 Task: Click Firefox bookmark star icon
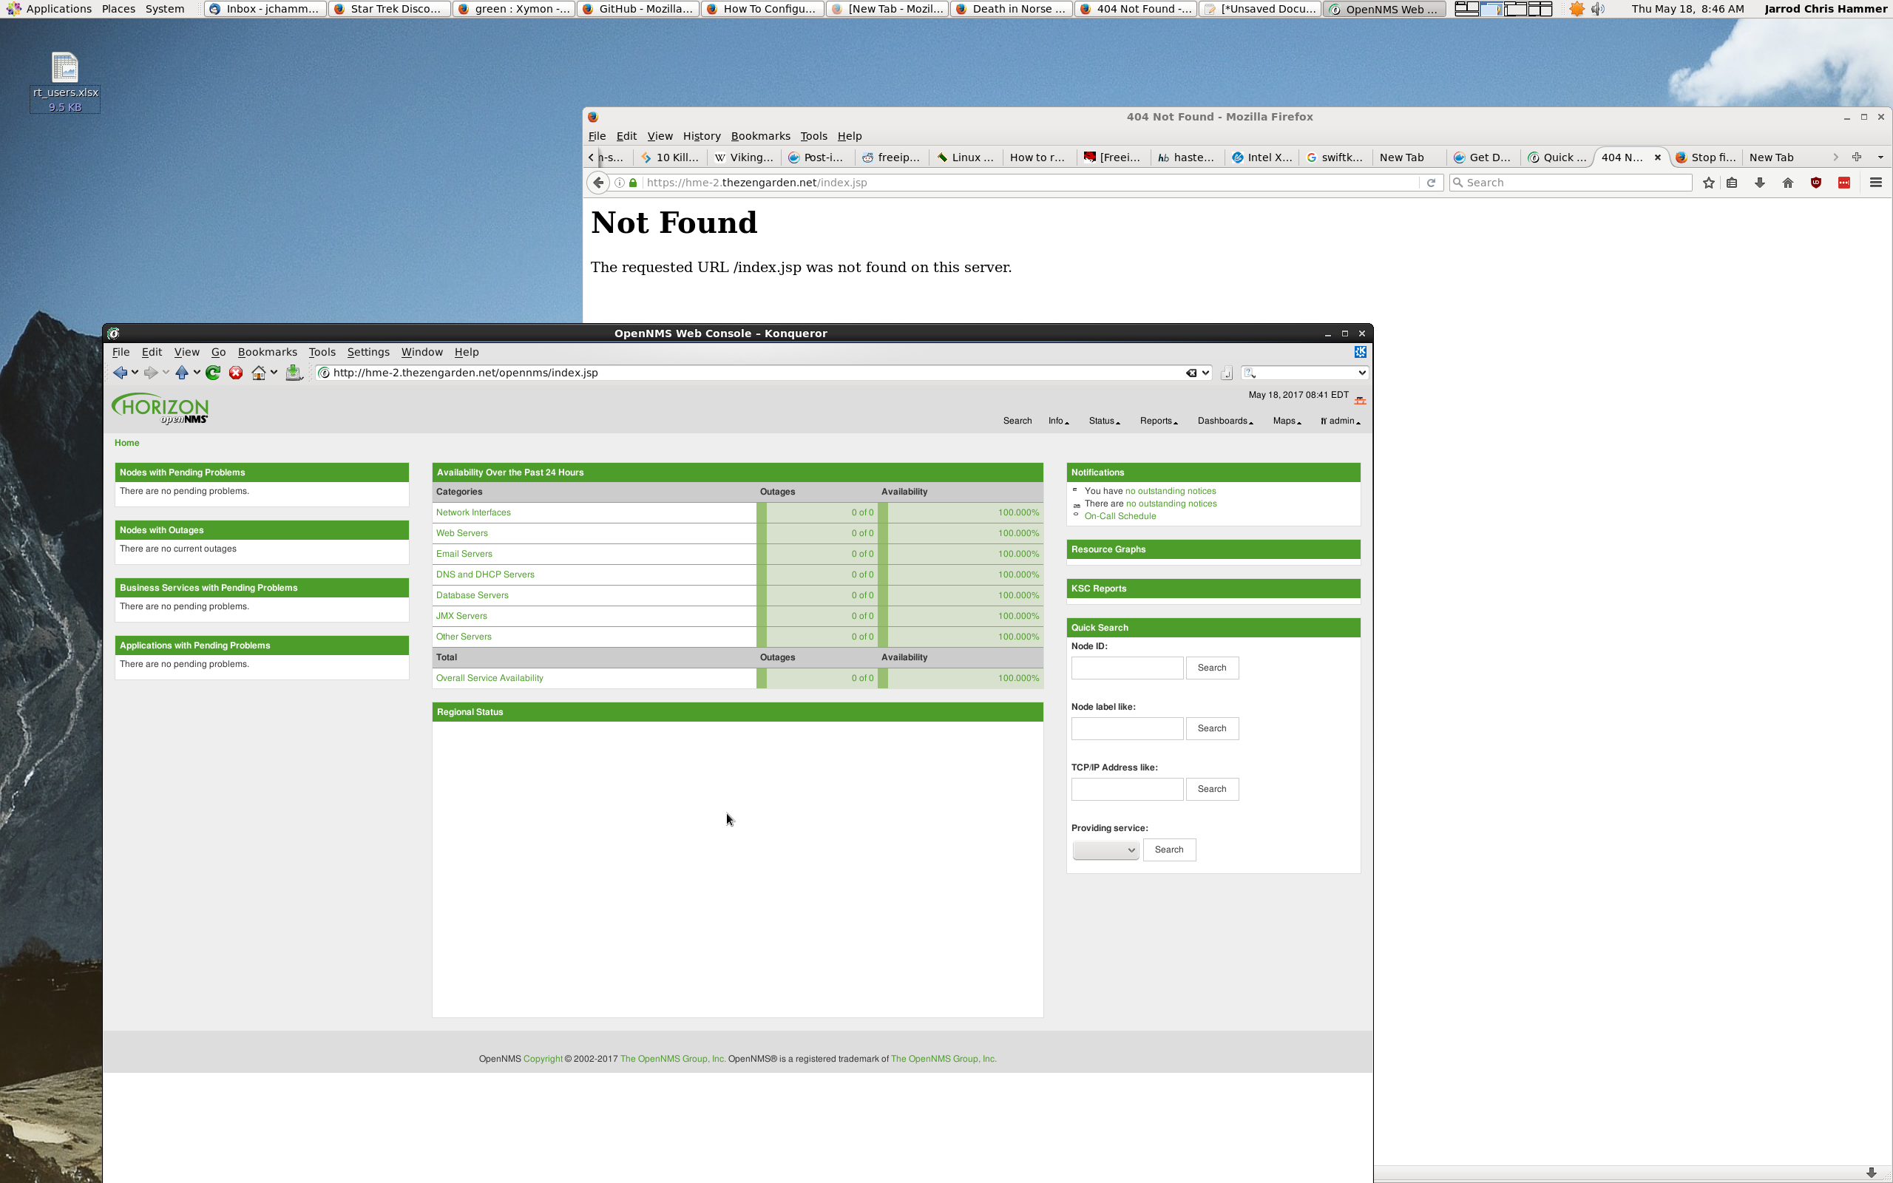[1708, 183]
